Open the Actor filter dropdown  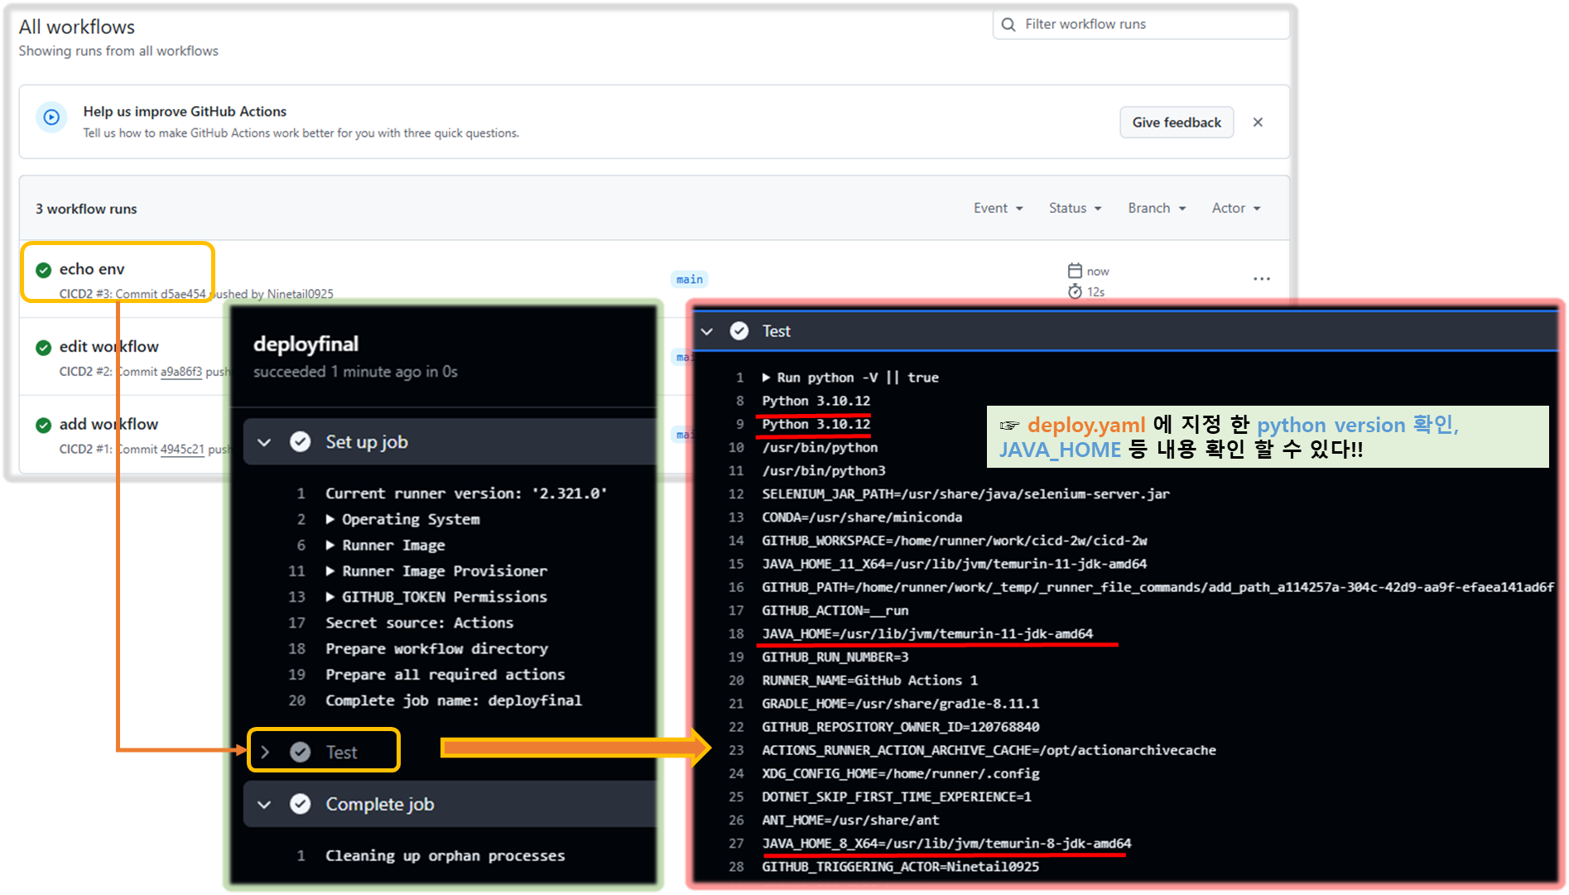[1236, 208]
